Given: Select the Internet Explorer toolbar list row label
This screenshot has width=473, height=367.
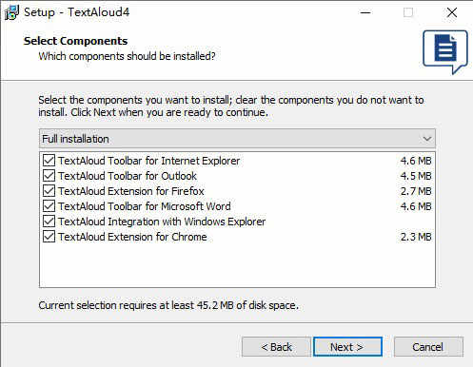Looking at the screenshot, I should pos(148,161).
